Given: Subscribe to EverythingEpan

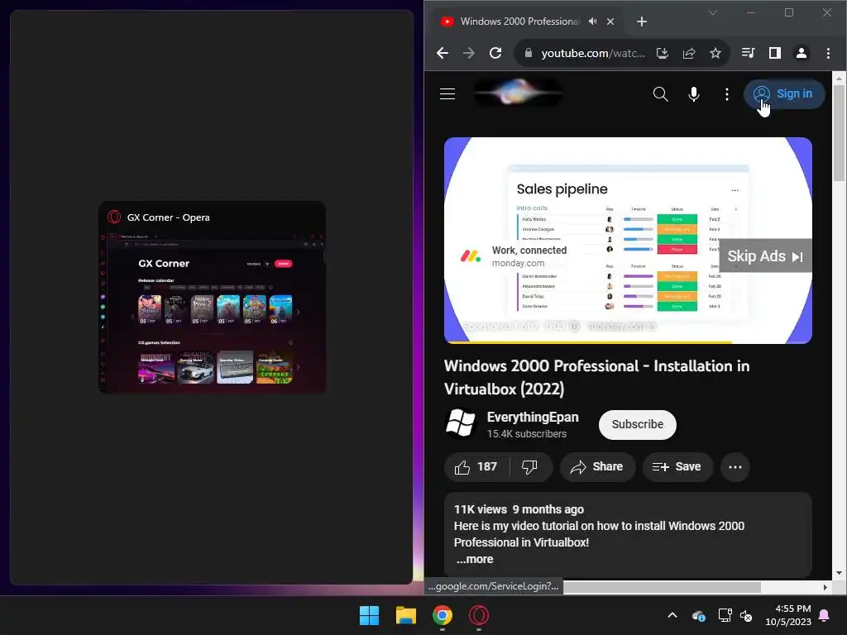Looking at the screenshot, I should 638,424.
